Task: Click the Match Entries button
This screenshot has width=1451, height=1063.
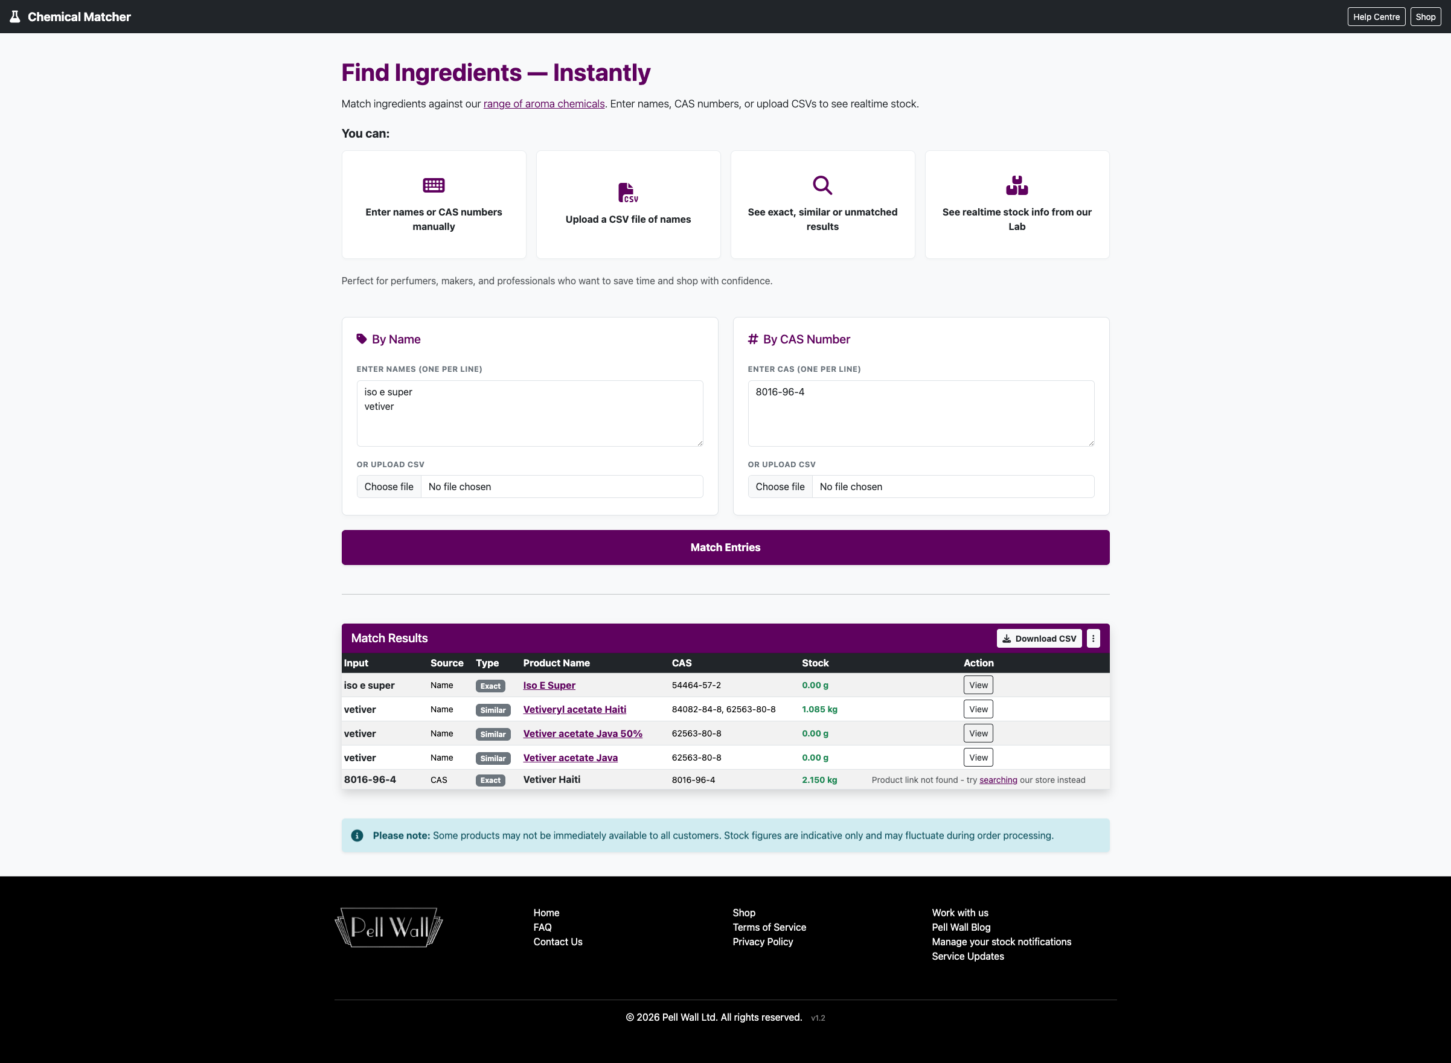Action: pos(726,547)
